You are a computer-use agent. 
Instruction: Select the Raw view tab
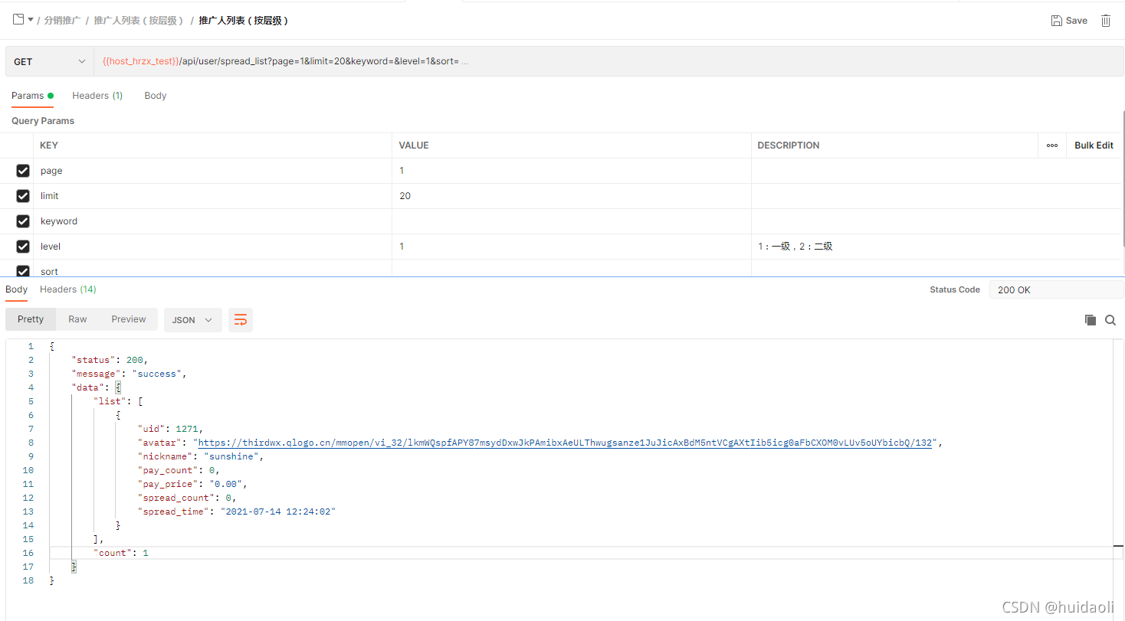77,319
